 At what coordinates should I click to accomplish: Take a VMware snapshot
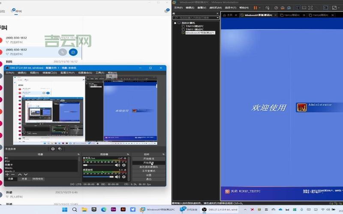[x=276, y=8]
